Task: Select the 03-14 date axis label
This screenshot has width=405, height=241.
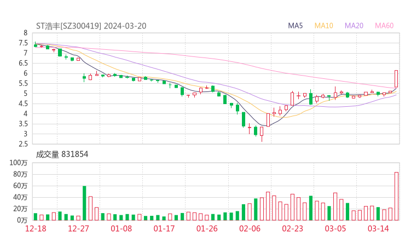Action: pos(378,228)
